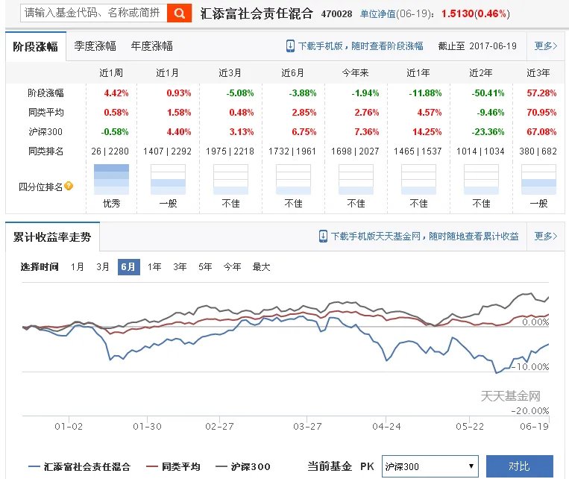
Task: Select the 3月 time range
Action: tap(103, 267)
